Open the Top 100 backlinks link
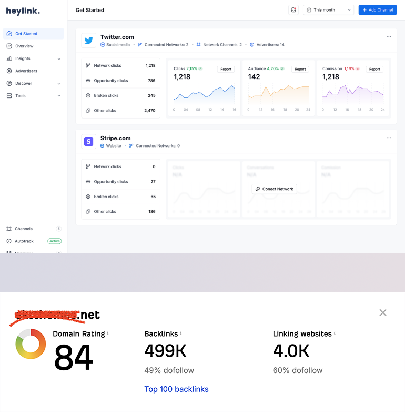 point(177,389)
